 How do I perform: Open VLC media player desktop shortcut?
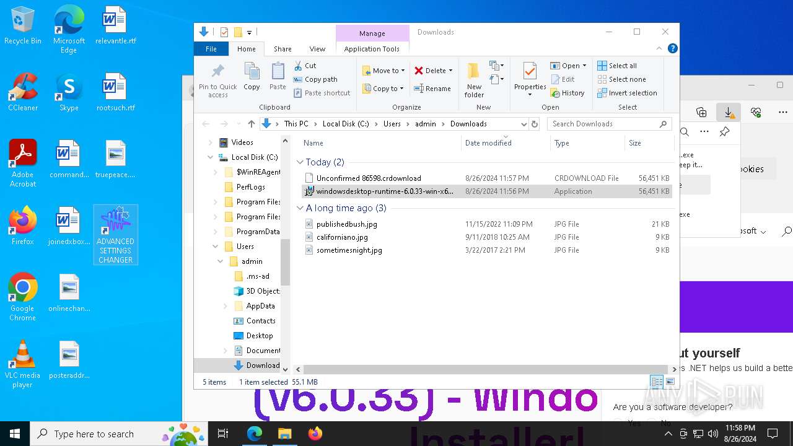[x=23, y=364]
